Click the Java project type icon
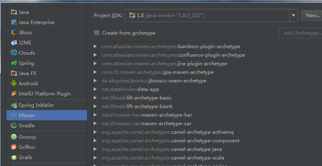 point(14,12)
